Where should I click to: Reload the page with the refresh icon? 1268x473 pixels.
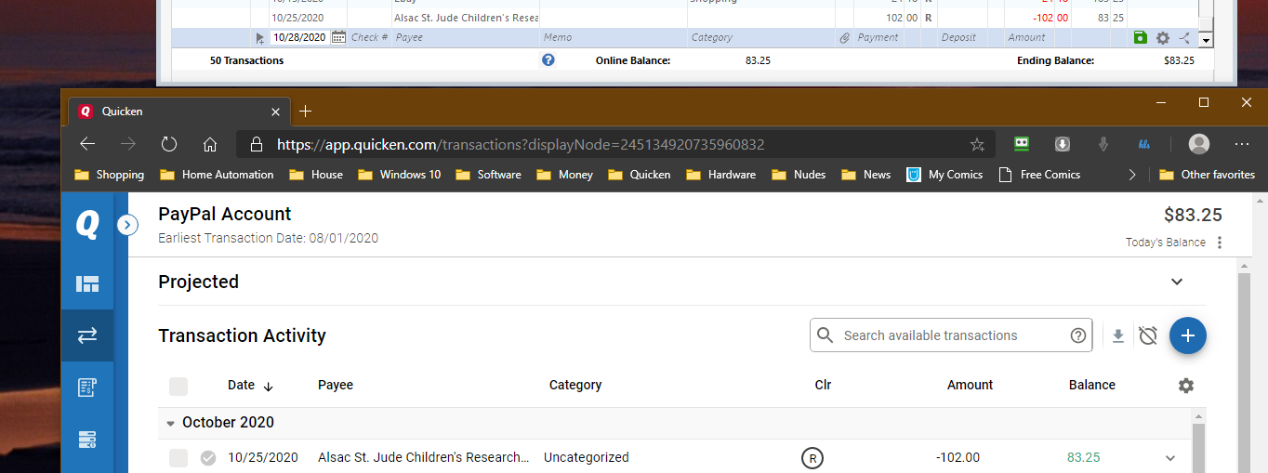pos(169,144)
